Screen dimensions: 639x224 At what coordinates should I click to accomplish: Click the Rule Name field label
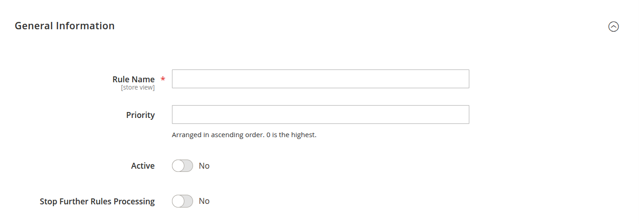[134, 79]
